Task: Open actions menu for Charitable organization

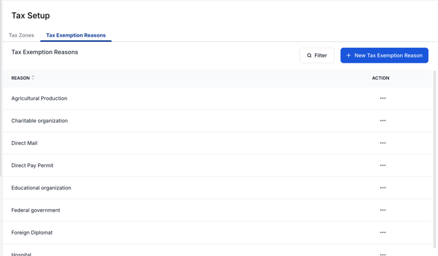Action: [382, 121]
